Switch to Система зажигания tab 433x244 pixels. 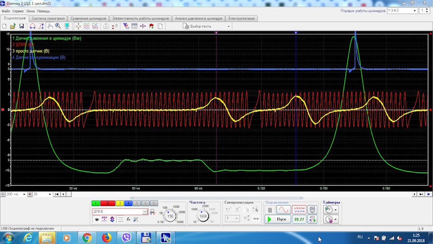pos(48,19)
